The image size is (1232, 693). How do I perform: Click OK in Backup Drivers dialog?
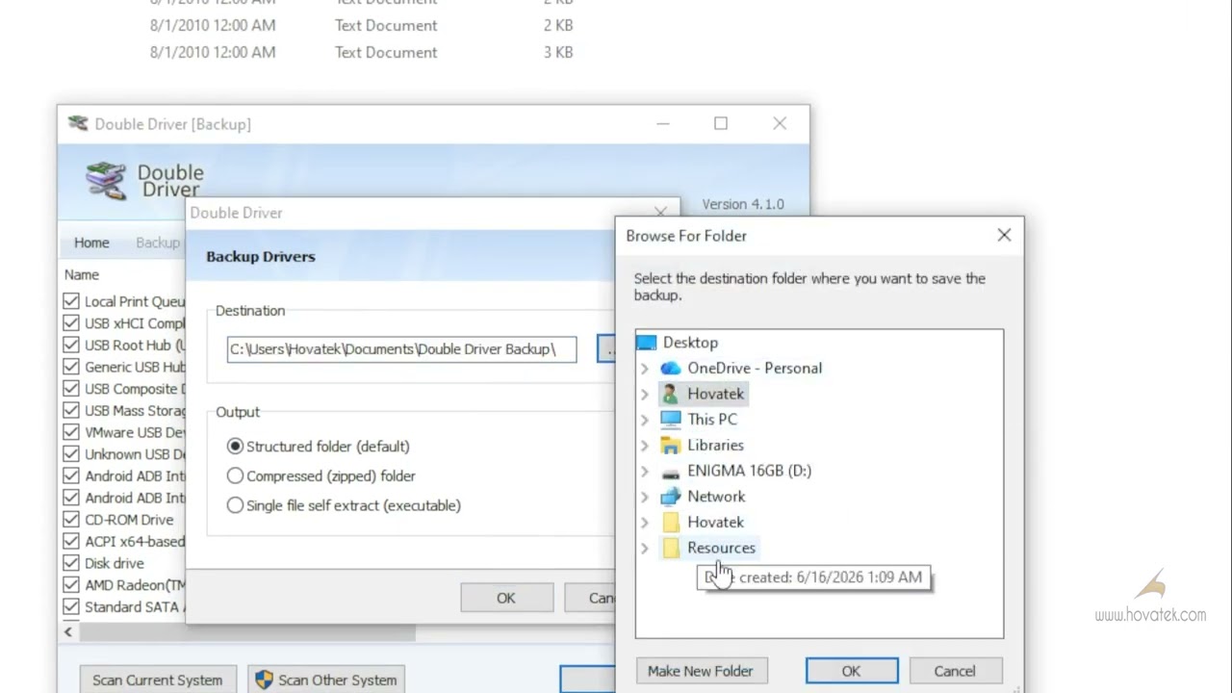506,598
